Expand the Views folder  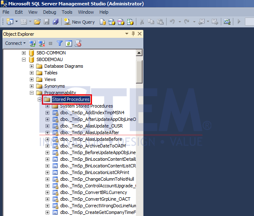pos(32,80)
